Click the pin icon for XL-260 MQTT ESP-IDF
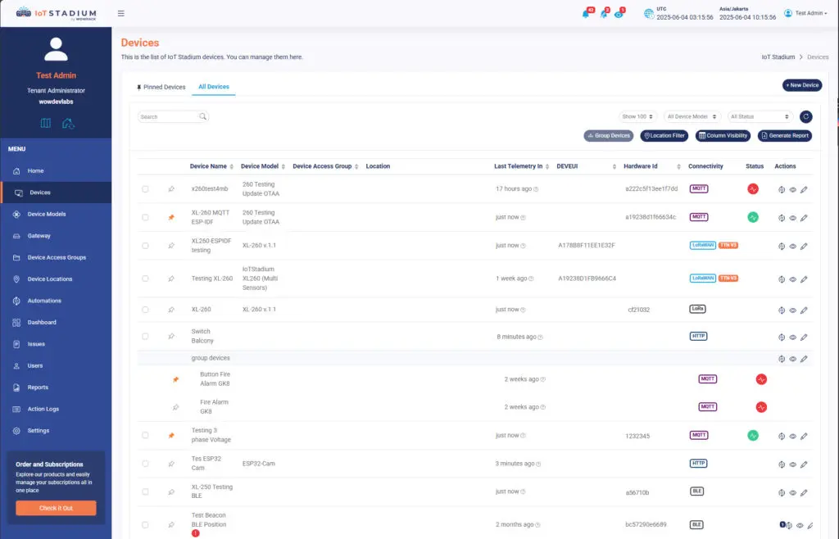 coord(171,217)
